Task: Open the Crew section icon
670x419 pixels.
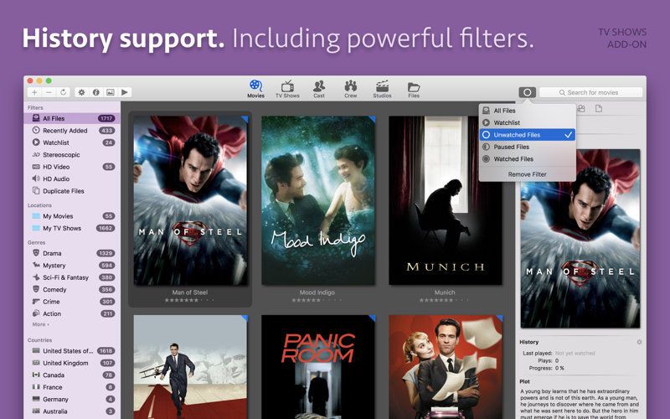Action: (350, 89)
